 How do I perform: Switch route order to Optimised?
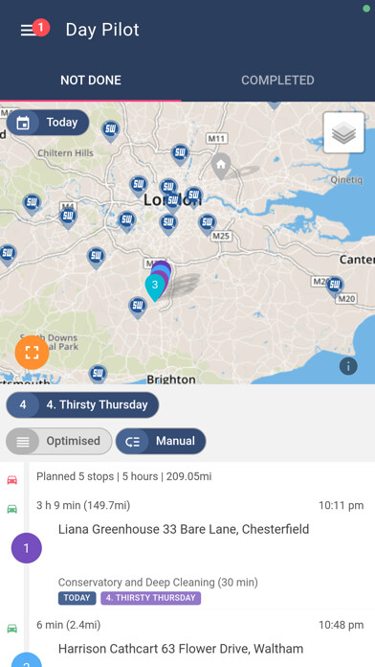click(59, 441)
